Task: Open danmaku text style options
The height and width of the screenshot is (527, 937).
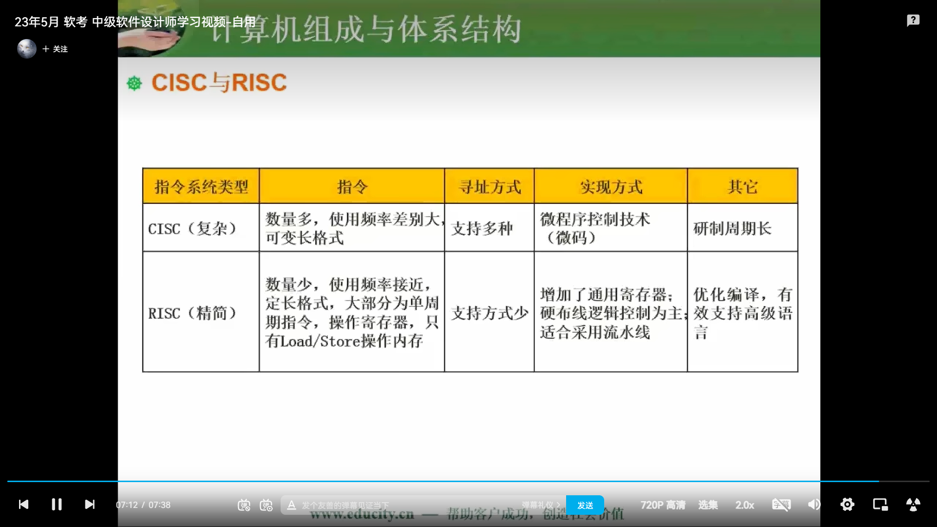Action: pos(291,505)
